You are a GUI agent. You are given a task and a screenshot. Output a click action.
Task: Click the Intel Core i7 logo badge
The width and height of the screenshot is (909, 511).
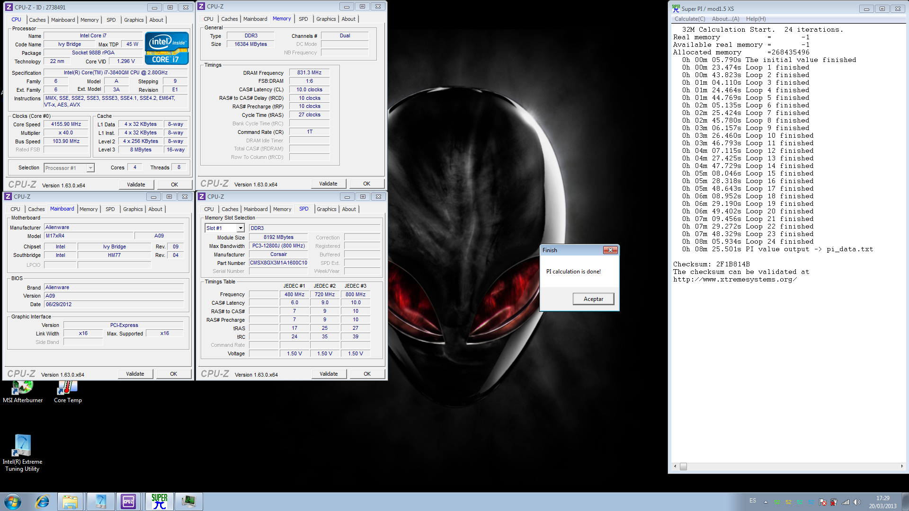167,48
